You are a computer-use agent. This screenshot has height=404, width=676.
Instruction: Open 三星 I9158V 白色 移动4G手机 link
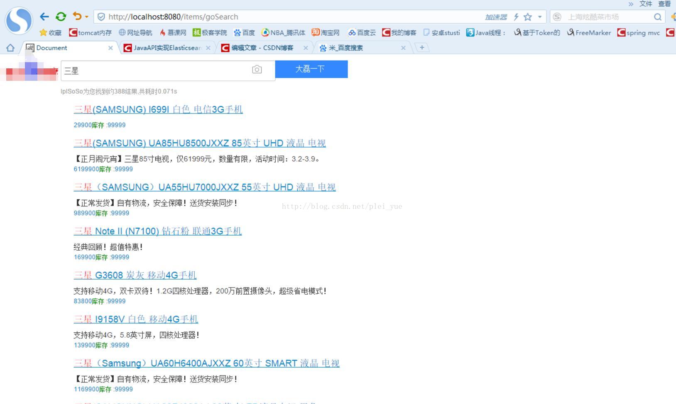(136, 319)
